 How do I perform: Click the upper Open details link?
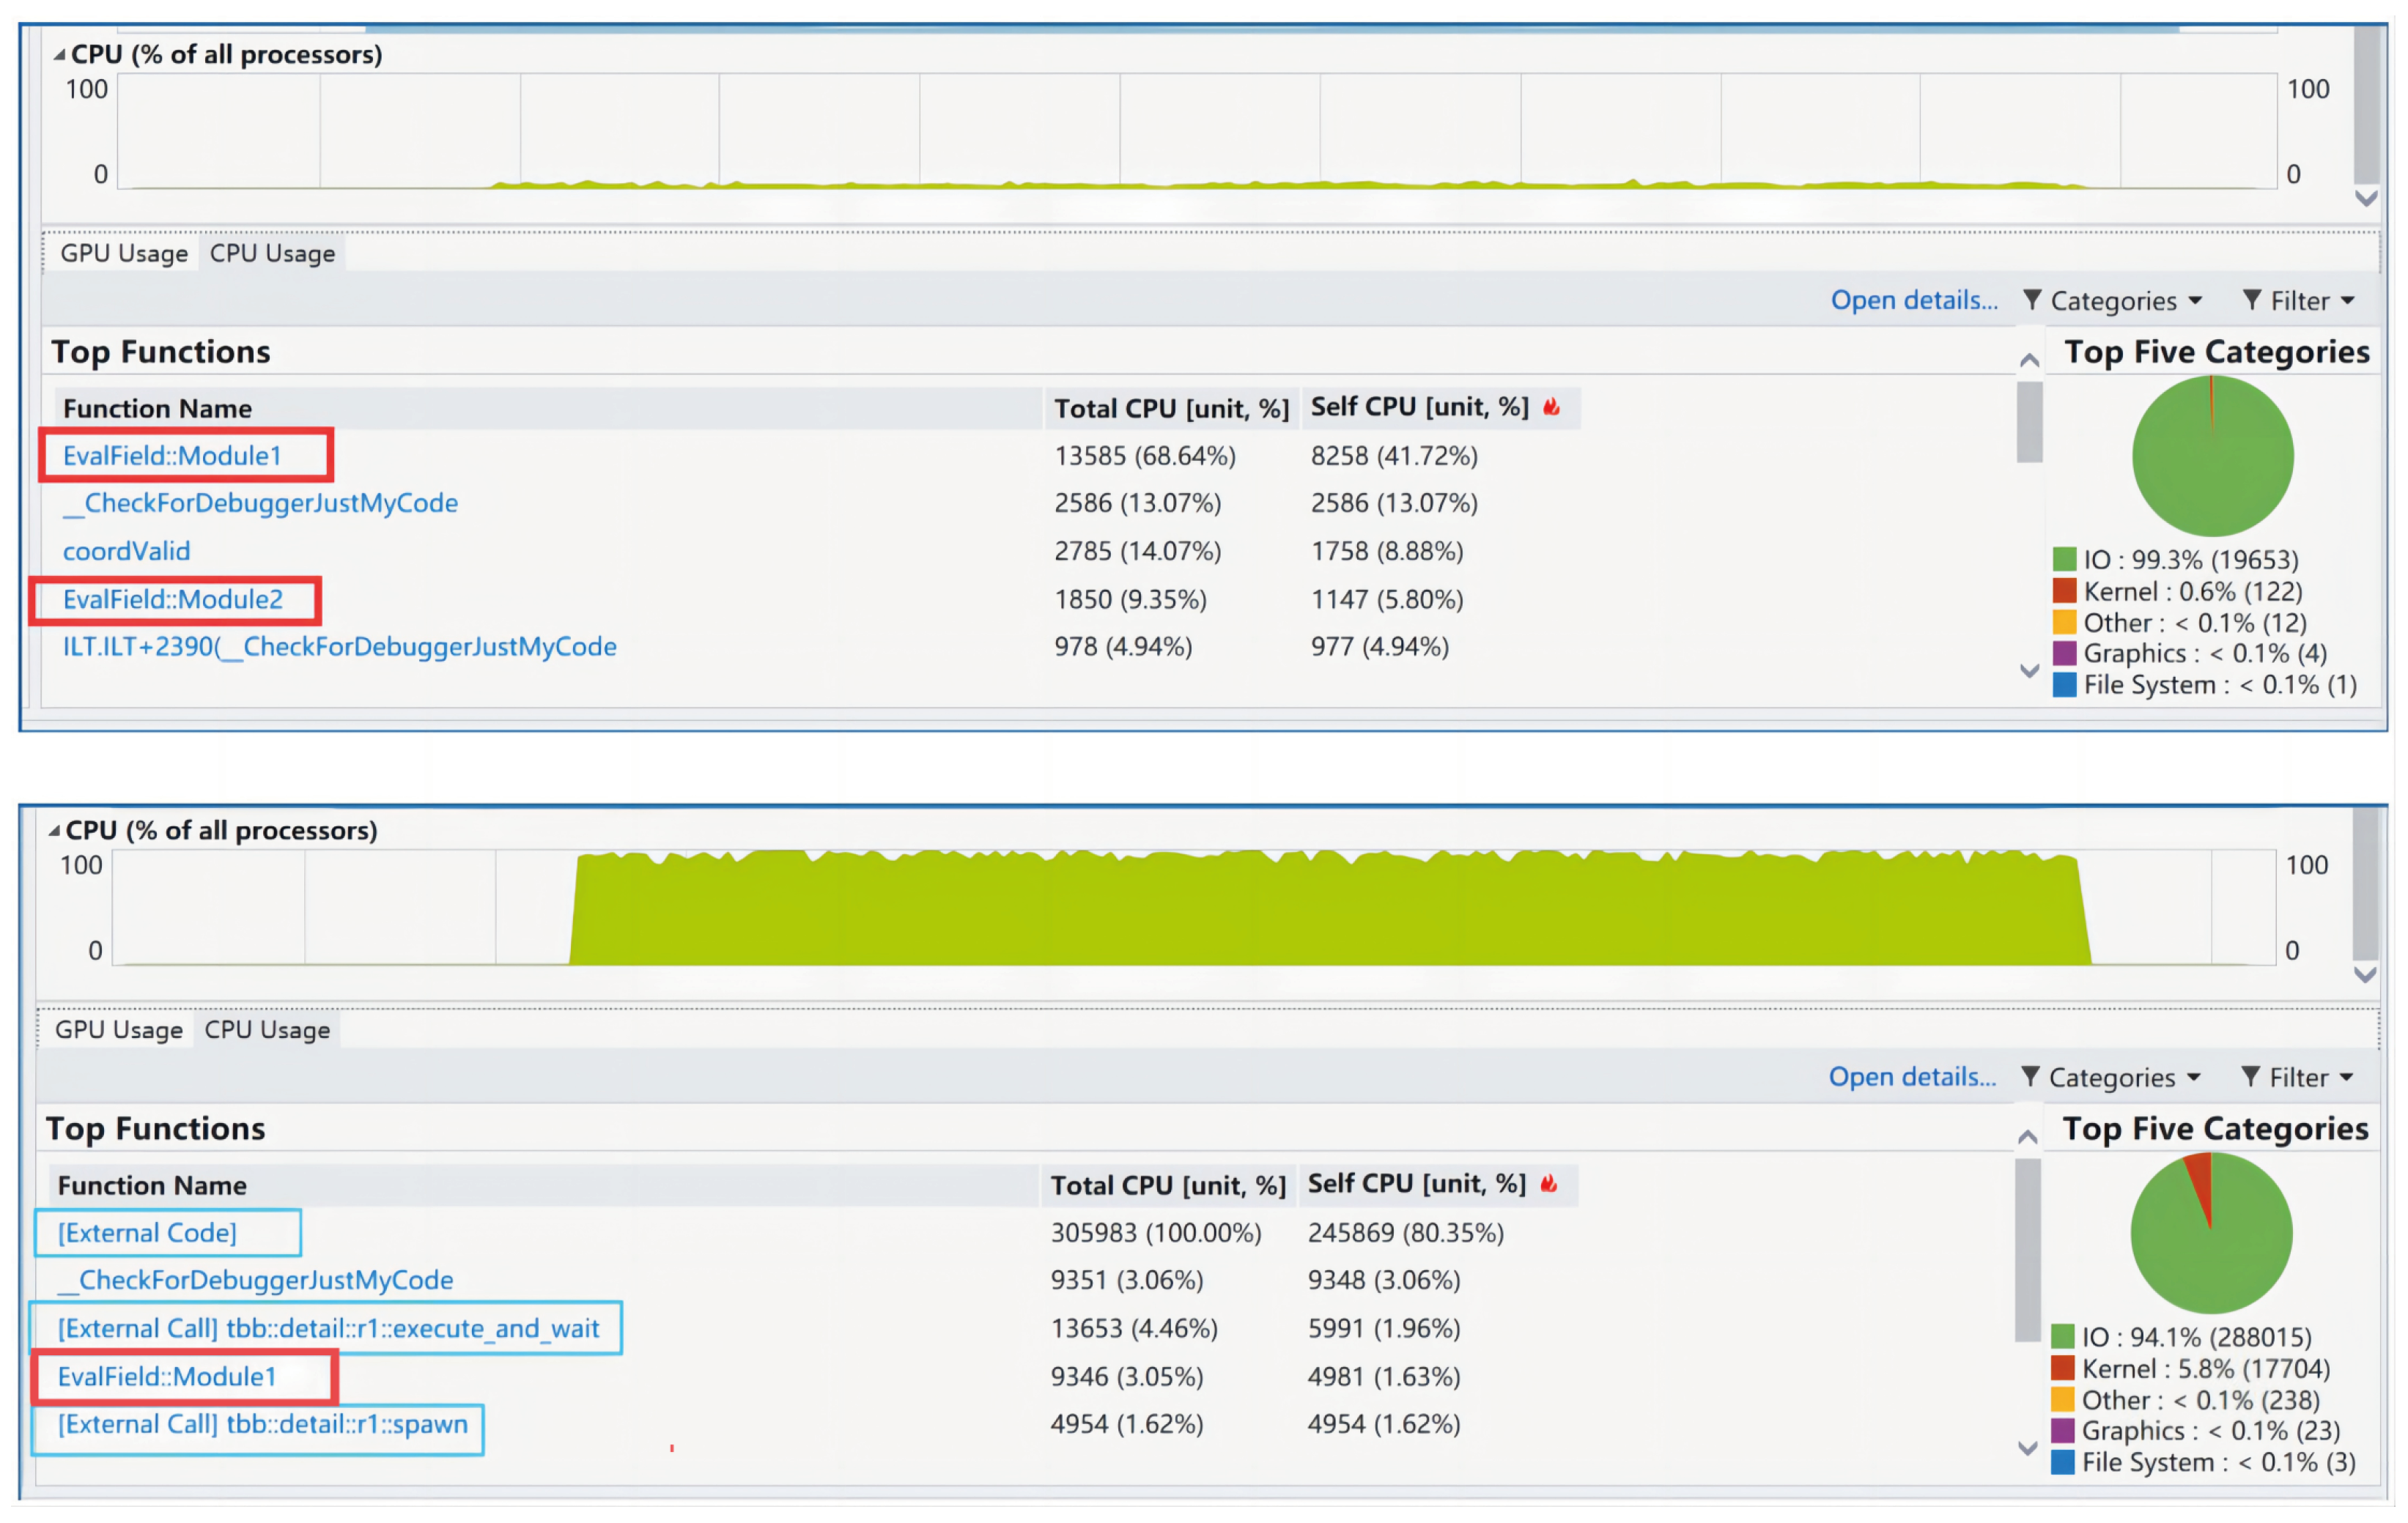(x=1913, y=300)
